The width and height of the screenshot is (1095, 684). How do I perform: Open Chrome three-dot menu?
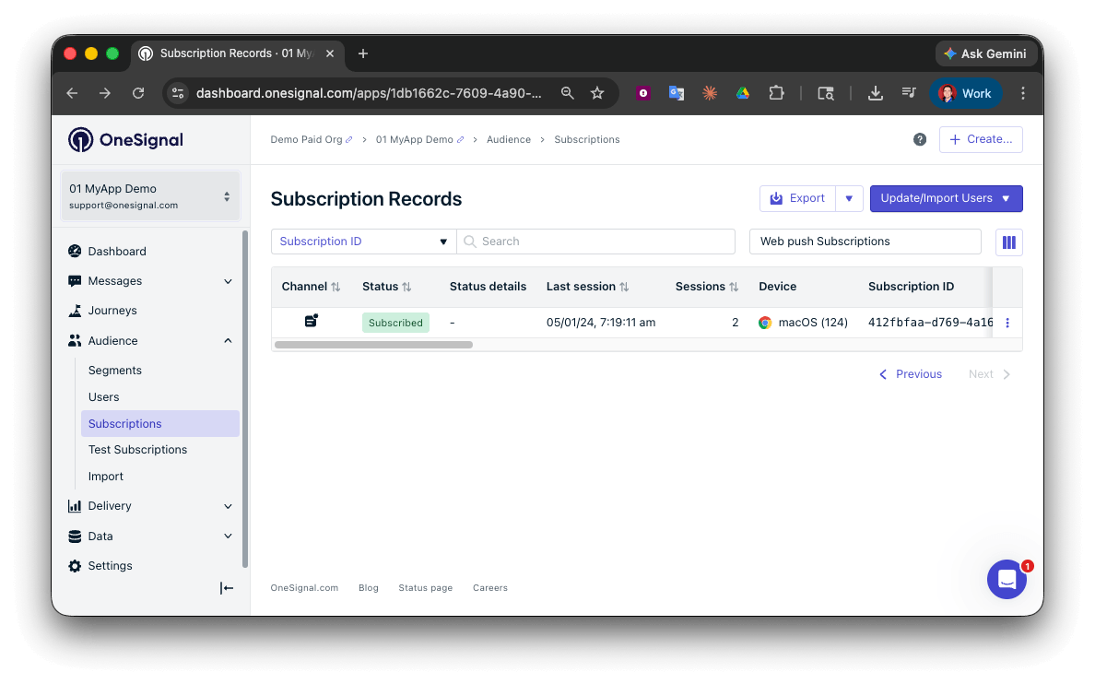[x=1023, y=93]
